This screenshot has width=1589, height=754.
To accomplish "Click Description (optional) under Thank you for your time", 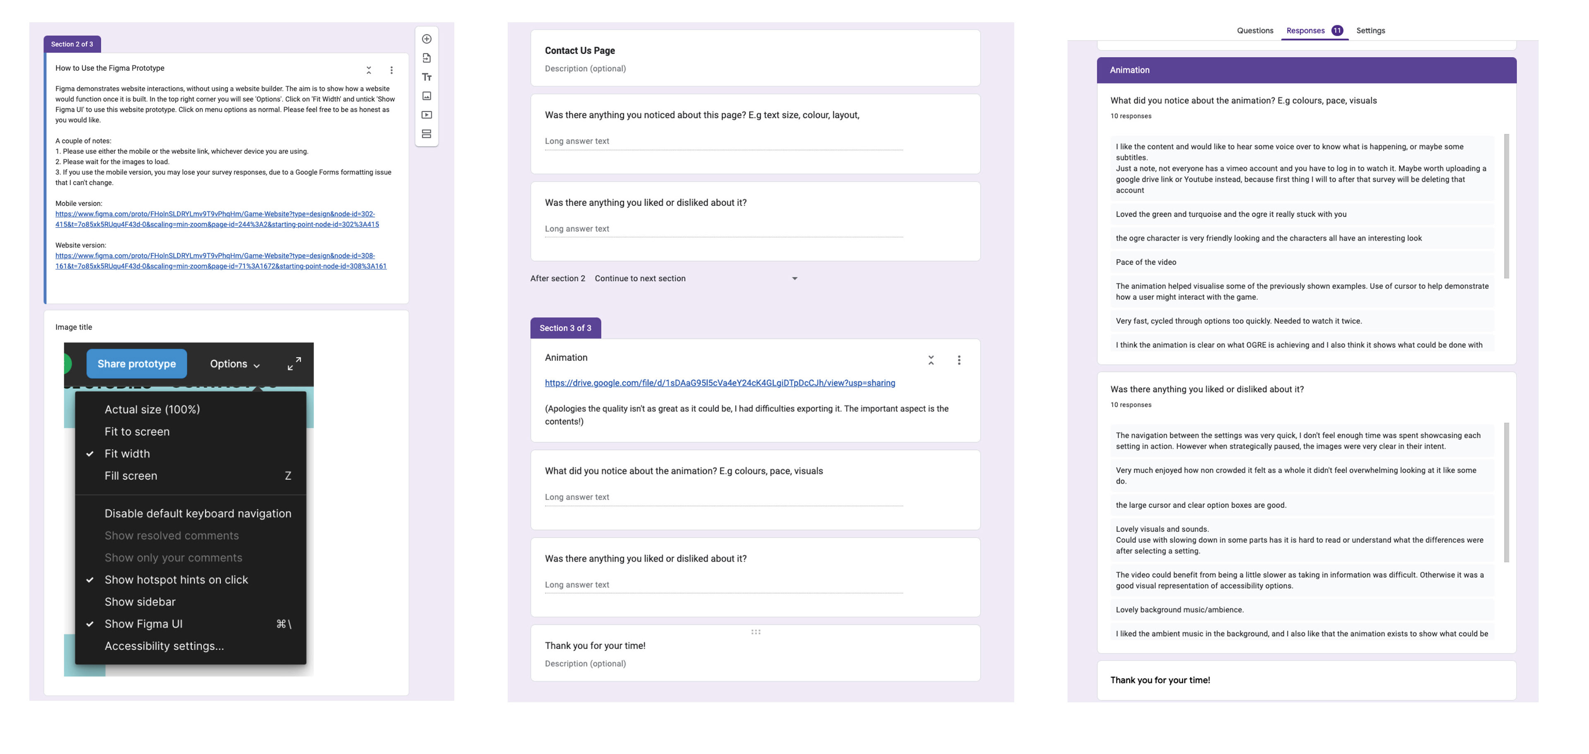I will [x=585, y=663].
